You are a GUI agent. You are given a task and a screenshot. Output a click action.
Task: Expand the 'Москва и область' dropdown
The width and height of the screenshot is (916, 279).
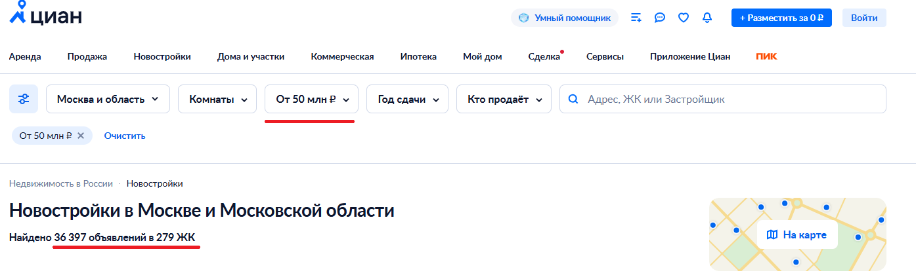[x=108, y=99]
